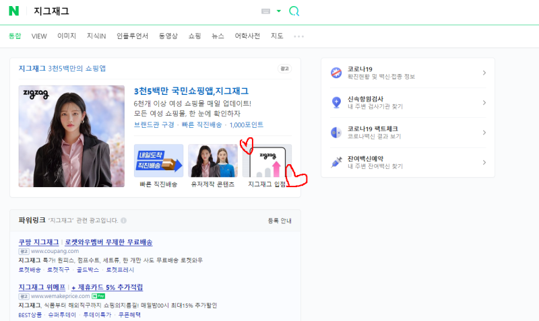The height and width of the screenshot is (321, 539).
Task: Expand the 코로나19 row chevron
Action: pyautogui.click(x=484, y=73)
